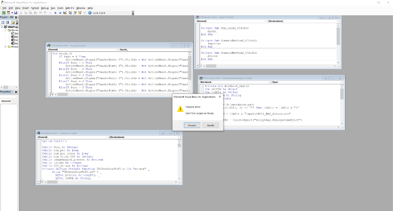Click View Object icon in Project panel
This screenshot has height=211, width=393.
click(7, 22)
